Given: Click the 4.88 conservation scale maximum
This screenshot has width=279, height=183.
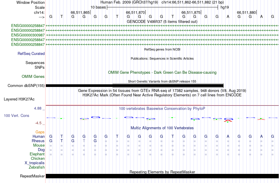Looking at the screenshot, I should click(x=38, y=108).
